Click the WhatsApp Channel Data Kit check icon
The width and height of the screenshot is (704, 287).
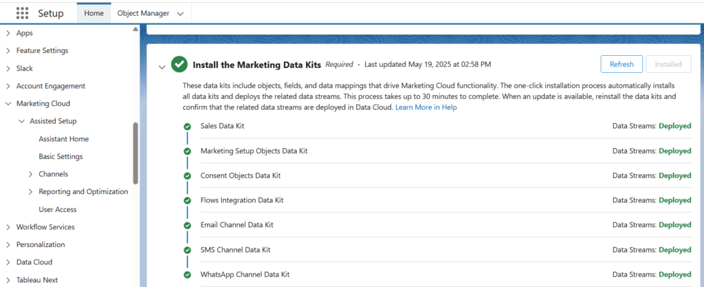click(x=187, y=275)
